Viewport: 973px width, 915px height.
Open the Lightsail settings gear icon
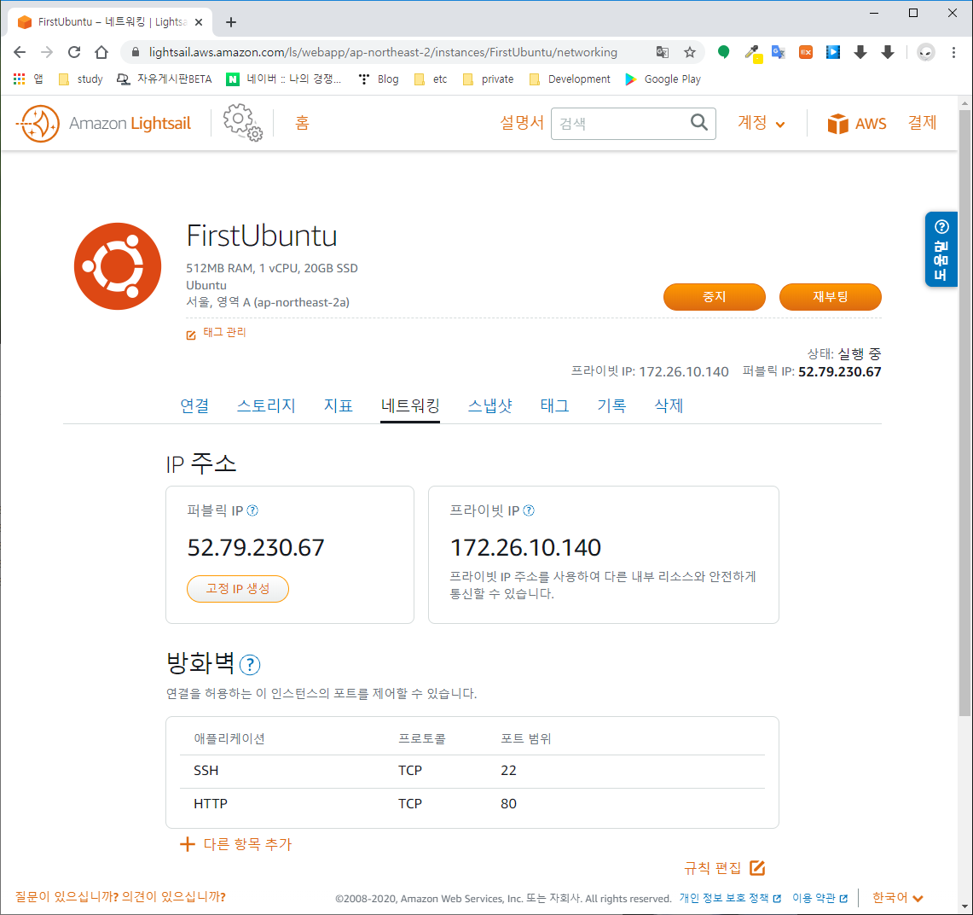coord(243,122)
